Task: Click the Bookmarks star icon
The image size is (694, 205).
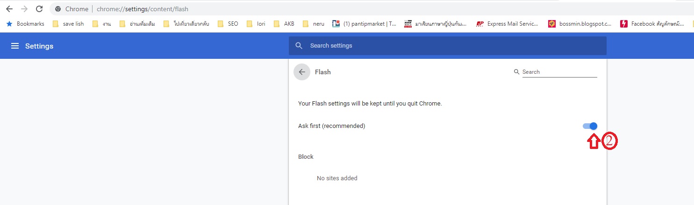Action: pos(9,24)
